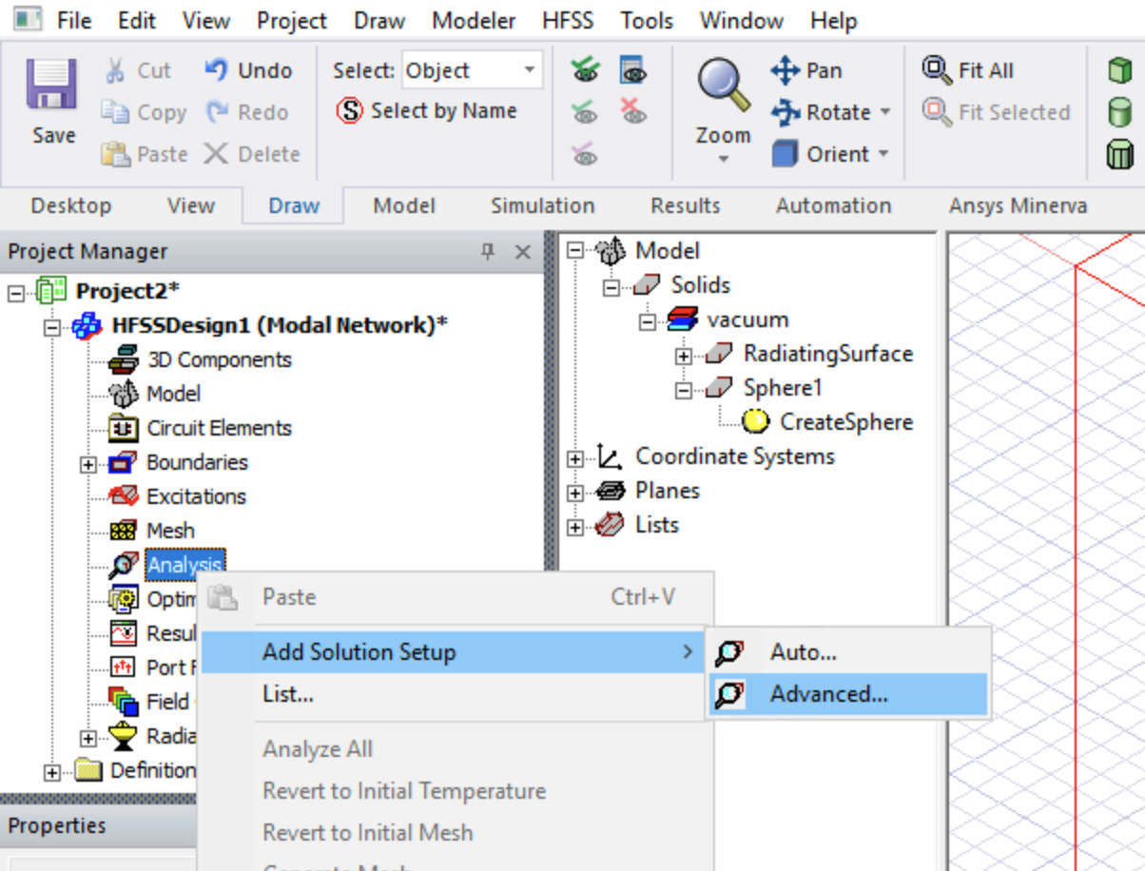Click the Rotate tool icon
The height and width of the screenshot is (871, 1145).
[786, 112]
